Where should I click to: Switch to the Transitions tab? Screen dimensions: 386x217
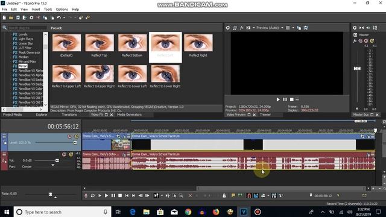coord(69,115)
